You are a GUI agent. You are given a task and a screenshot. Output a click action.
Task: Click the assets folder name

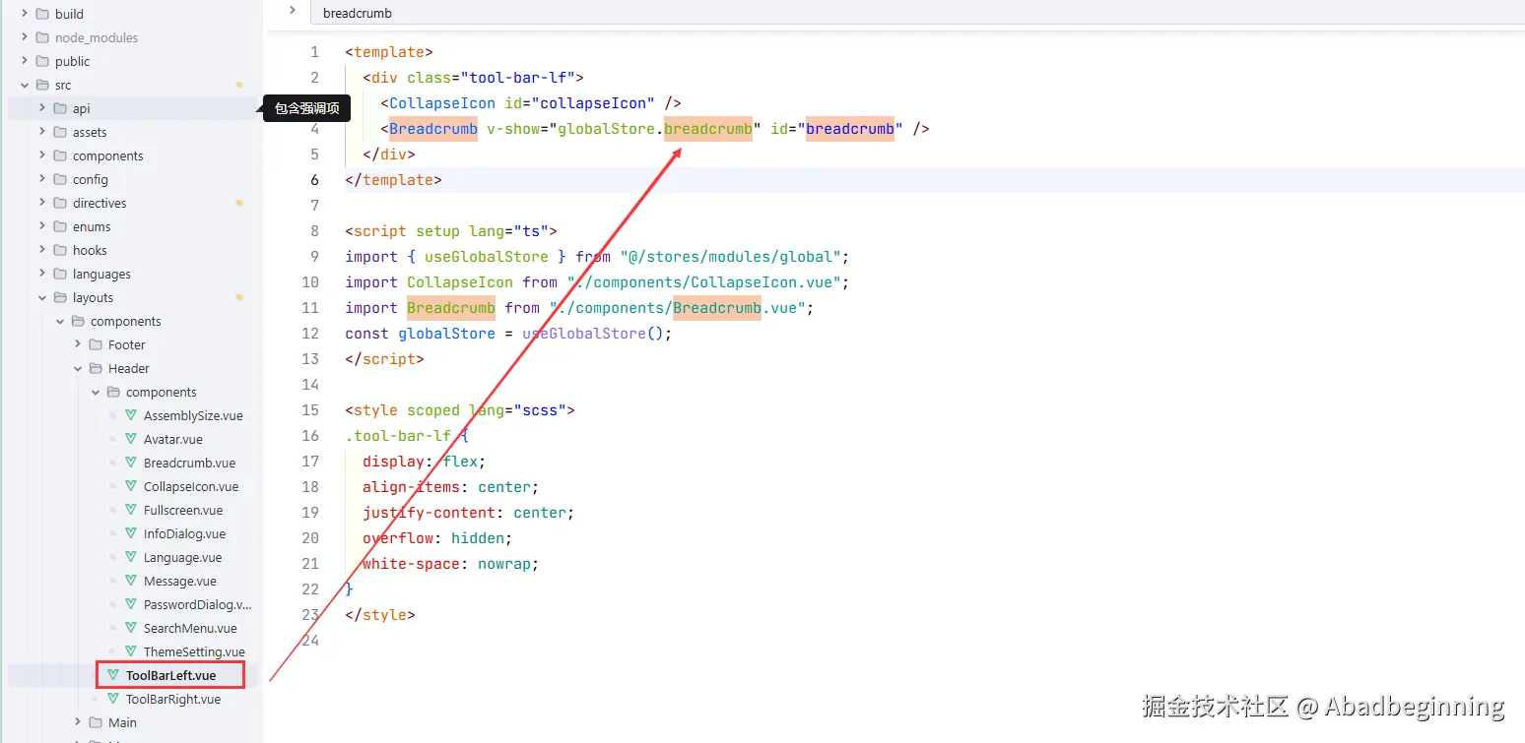90,132
